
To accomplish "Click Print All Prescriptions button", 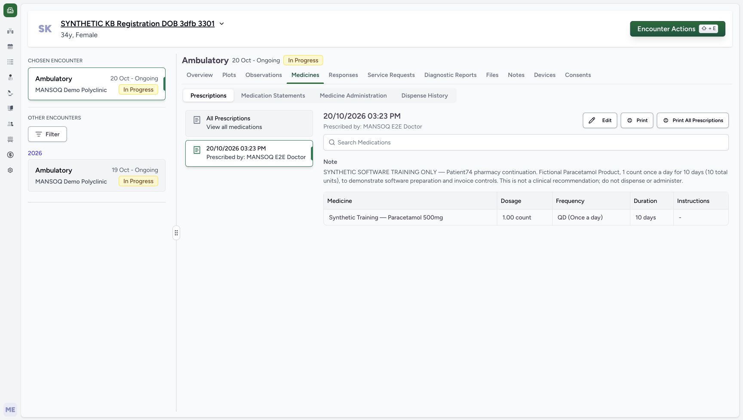I will click(693, 120).
